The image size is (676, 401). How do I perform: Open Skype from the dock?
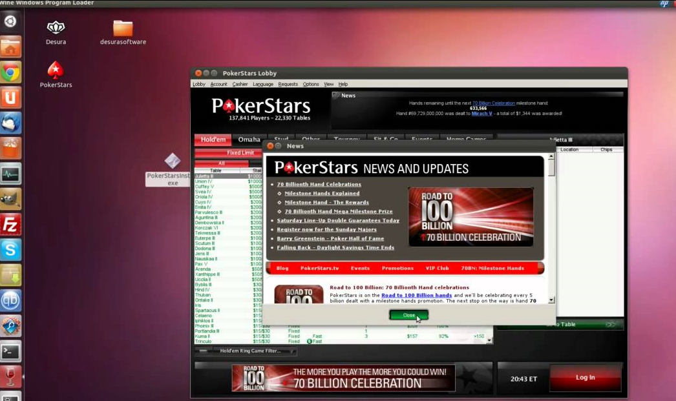pos(10,250)
